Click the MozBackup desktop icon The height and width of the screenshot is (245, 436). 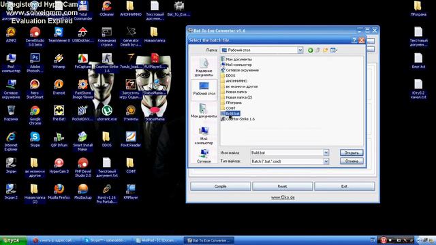[83, 191]
